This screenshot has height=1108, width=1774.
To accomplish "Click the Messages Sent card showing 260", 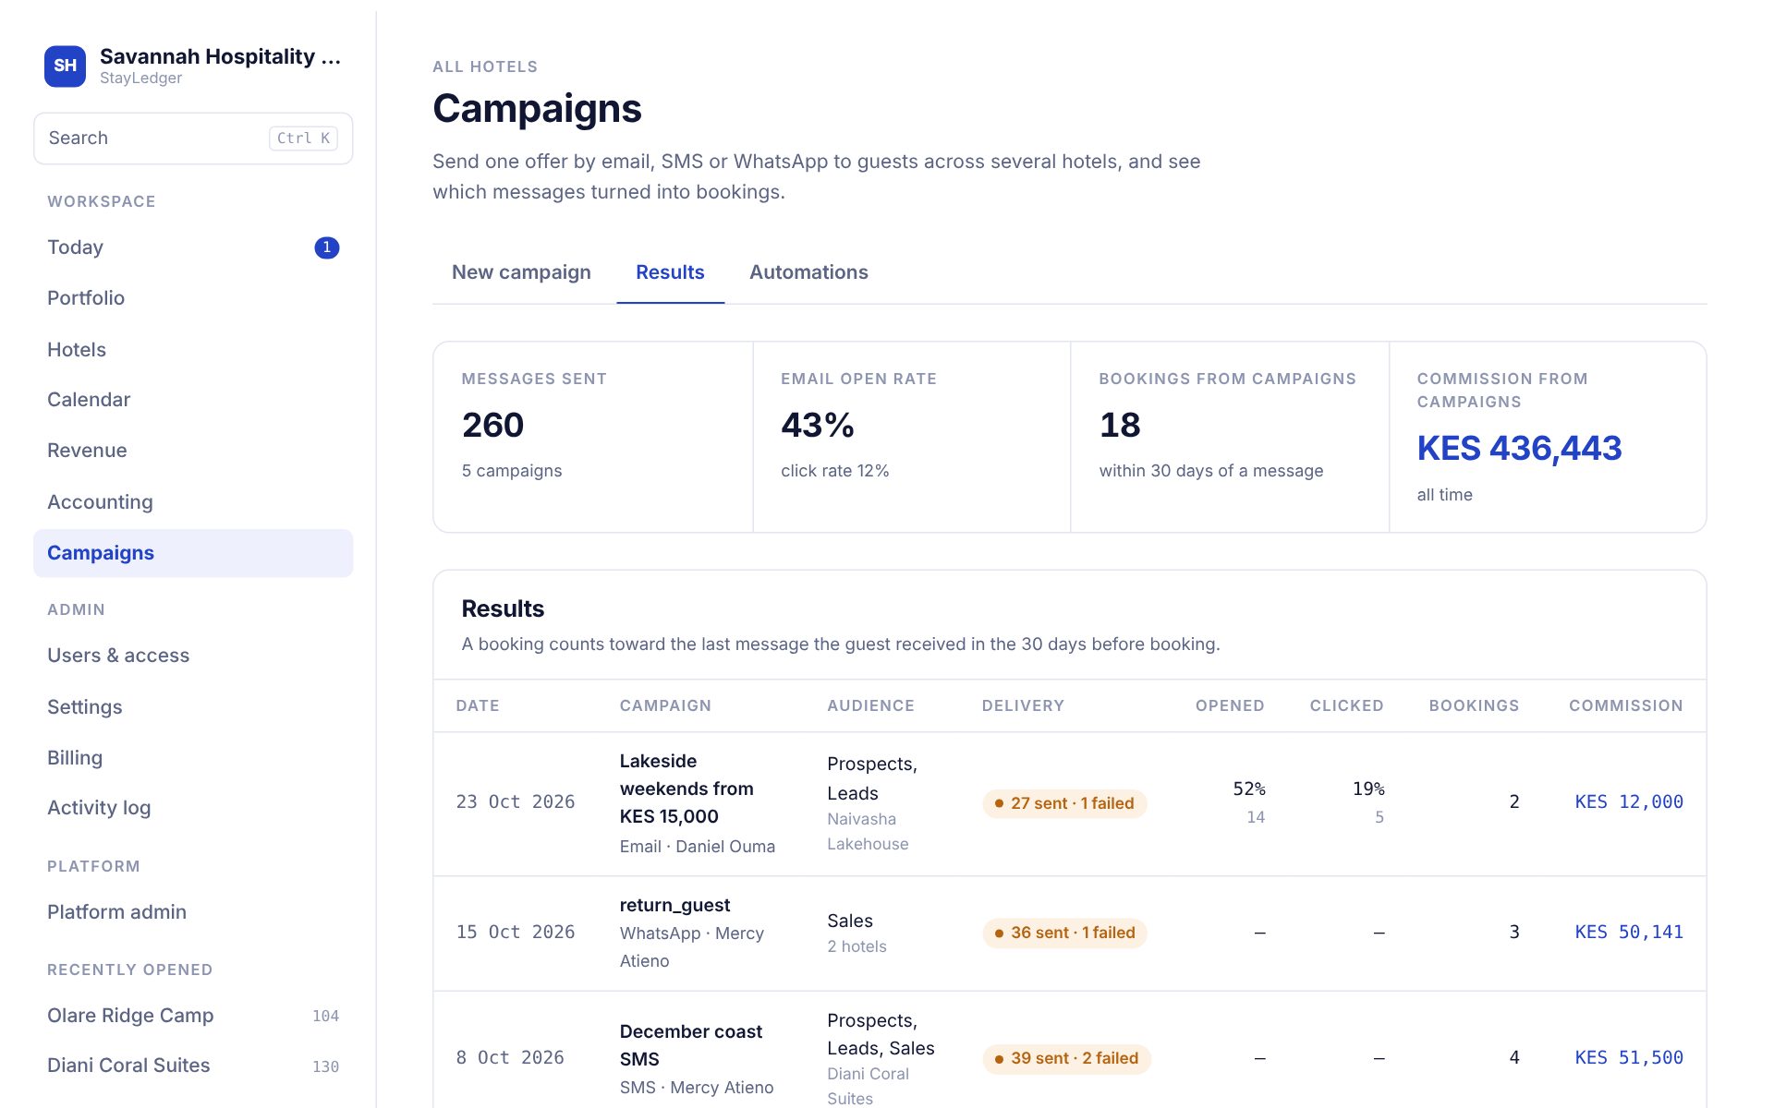I will click(593, 437).
